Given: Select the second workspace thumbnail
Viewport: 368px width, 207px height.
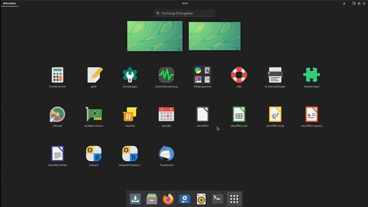Looking at the screenshot, I should pyautogui.click(x=214, y=36).
